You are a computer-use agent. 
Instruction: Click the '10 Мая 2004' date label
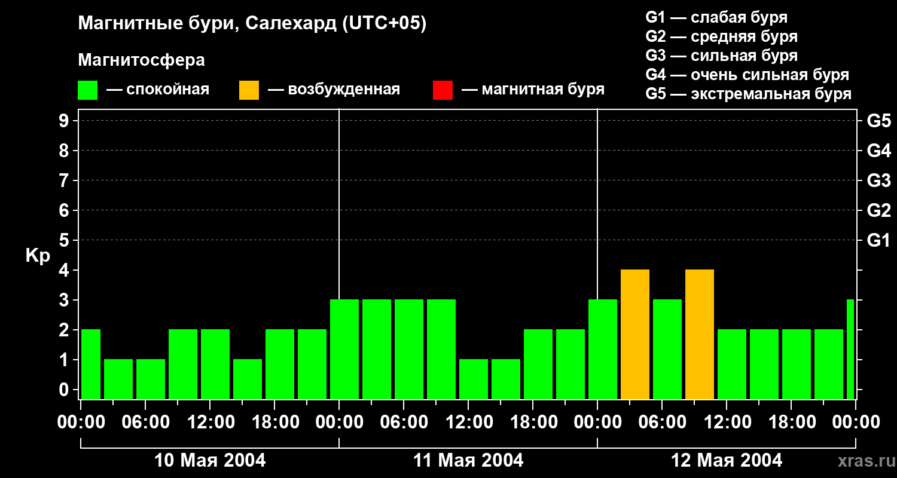pos(210,461)
